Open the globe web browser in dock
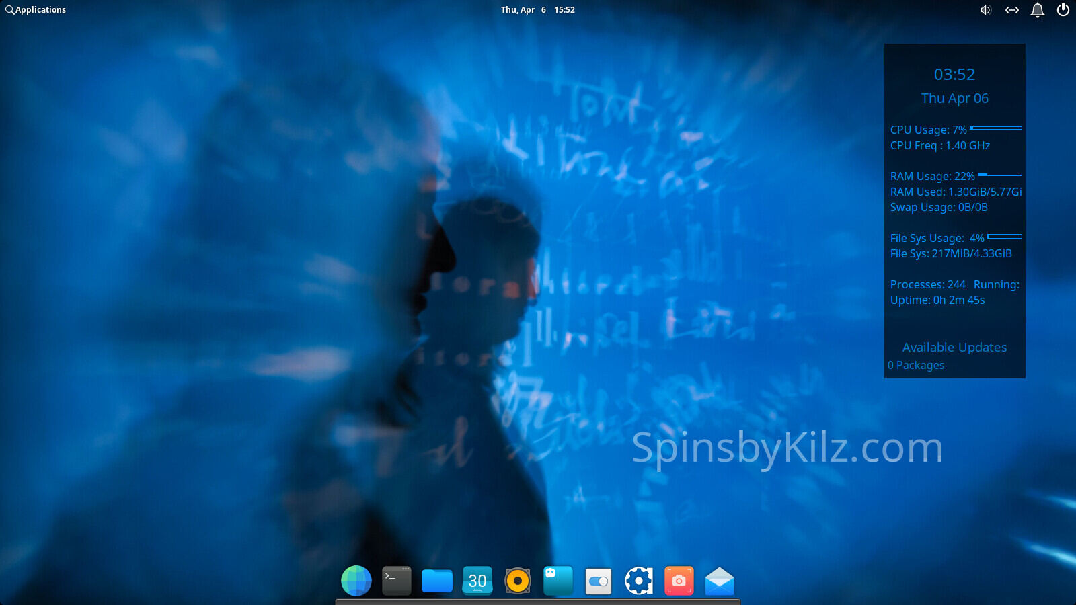The width and height of the screenshot is (1076, 605). tap(356, 581)
